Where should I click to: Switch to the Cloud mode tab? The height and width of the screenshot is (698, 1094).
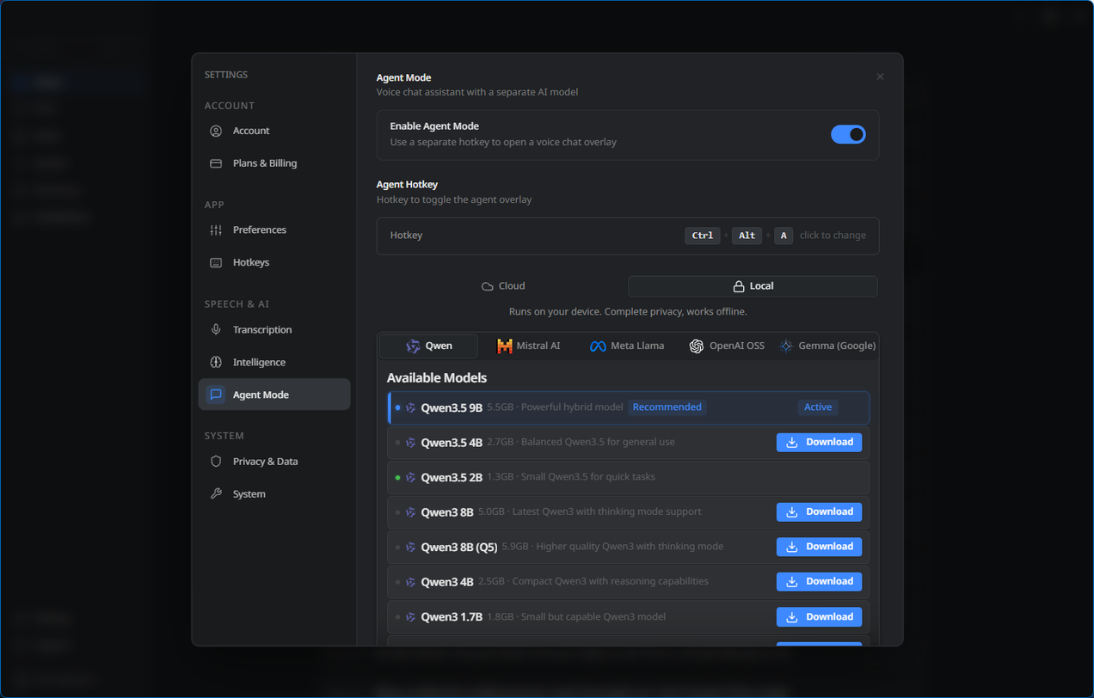(503, 286)
